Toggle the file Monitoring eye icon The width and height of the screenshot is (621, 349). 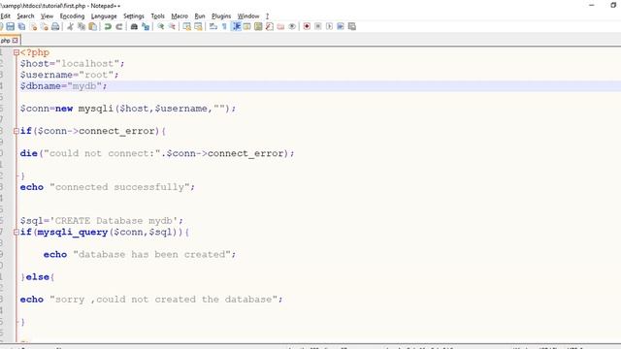292,26
